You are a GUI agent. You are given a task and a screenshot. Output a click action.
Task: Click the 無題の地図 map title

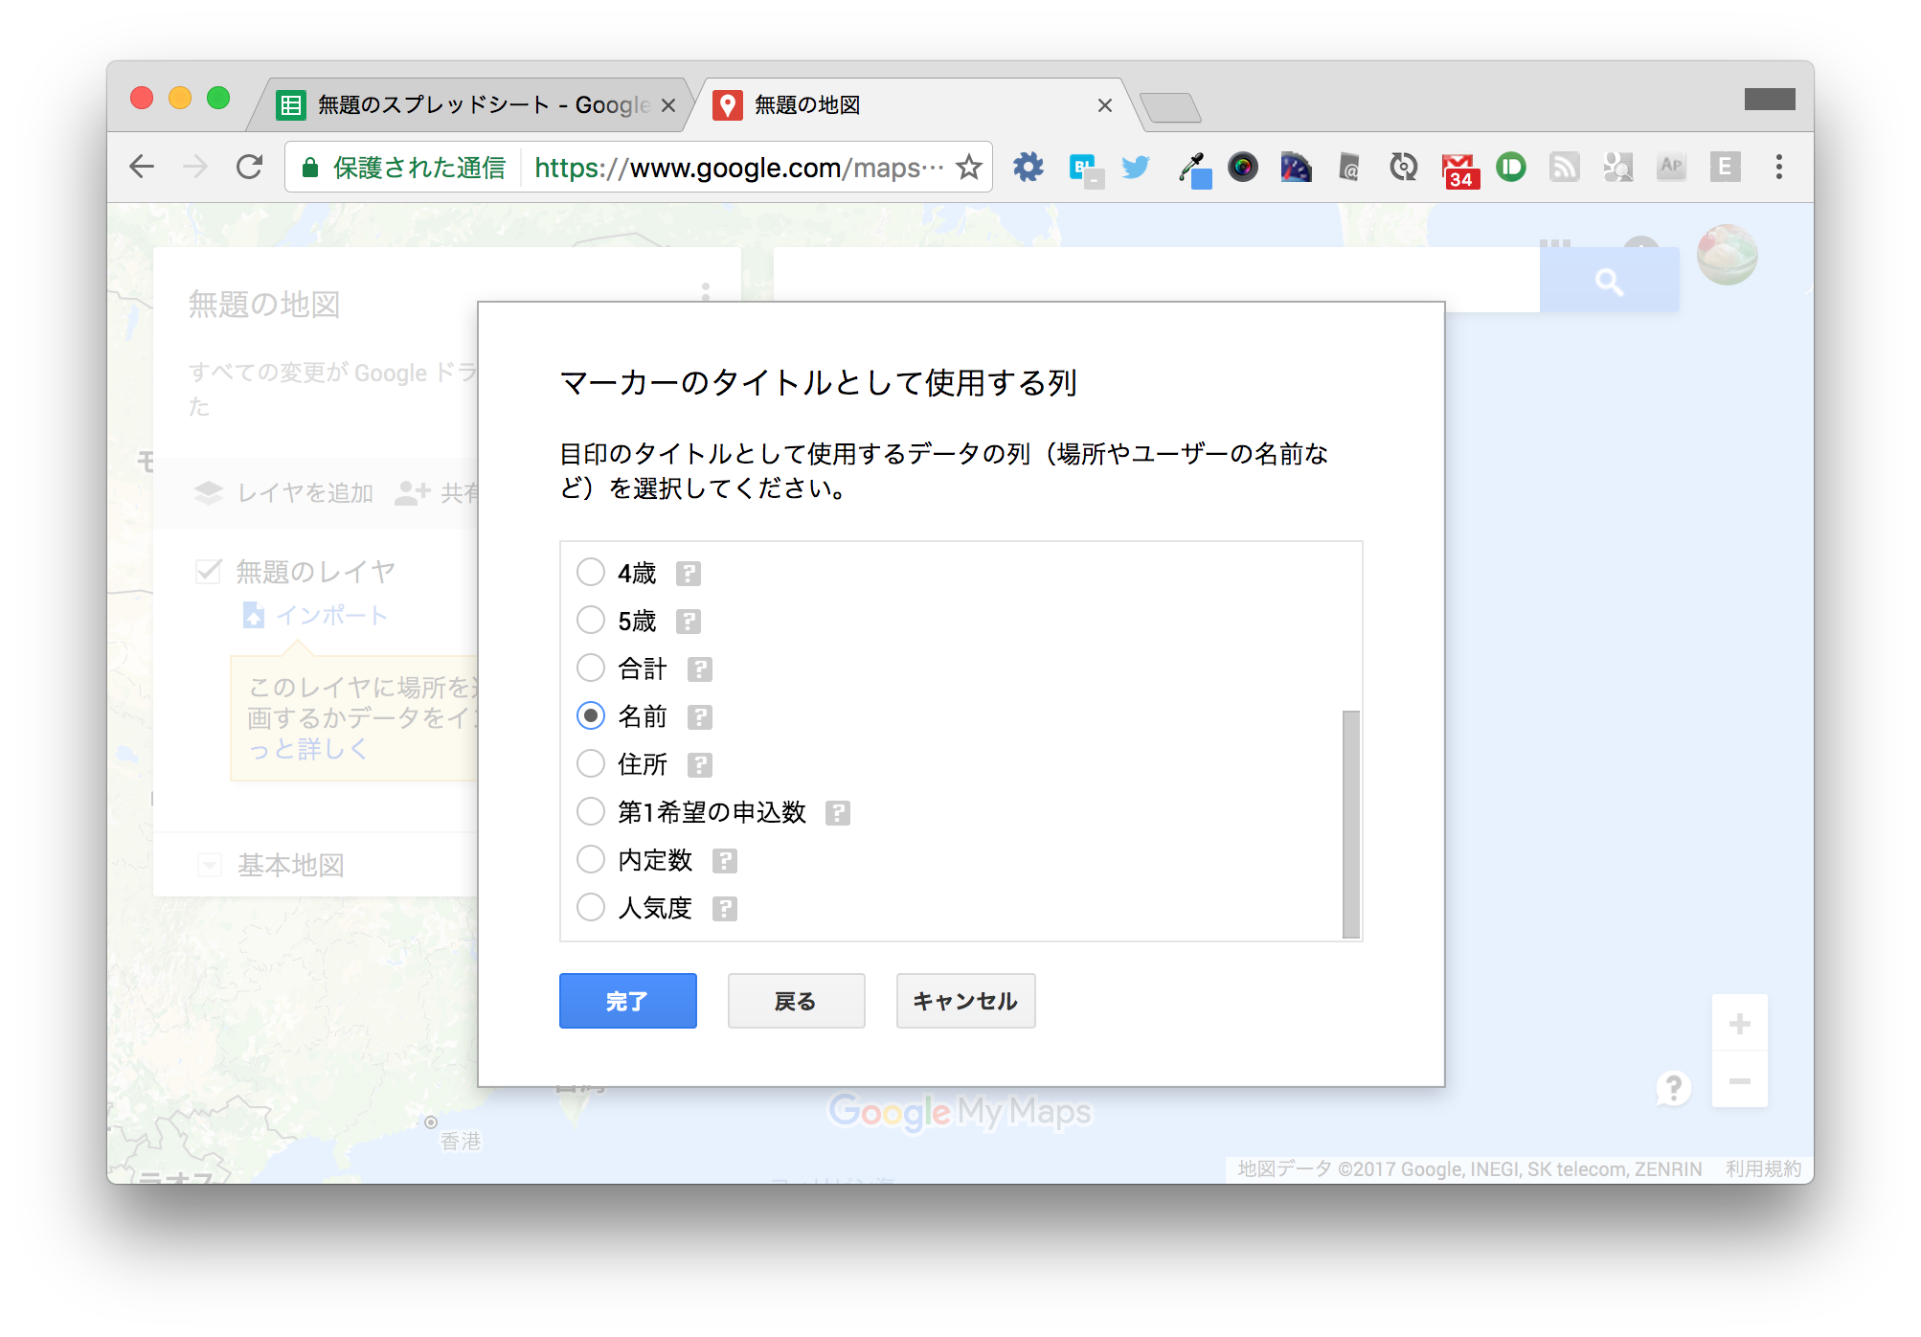(264, 305)
